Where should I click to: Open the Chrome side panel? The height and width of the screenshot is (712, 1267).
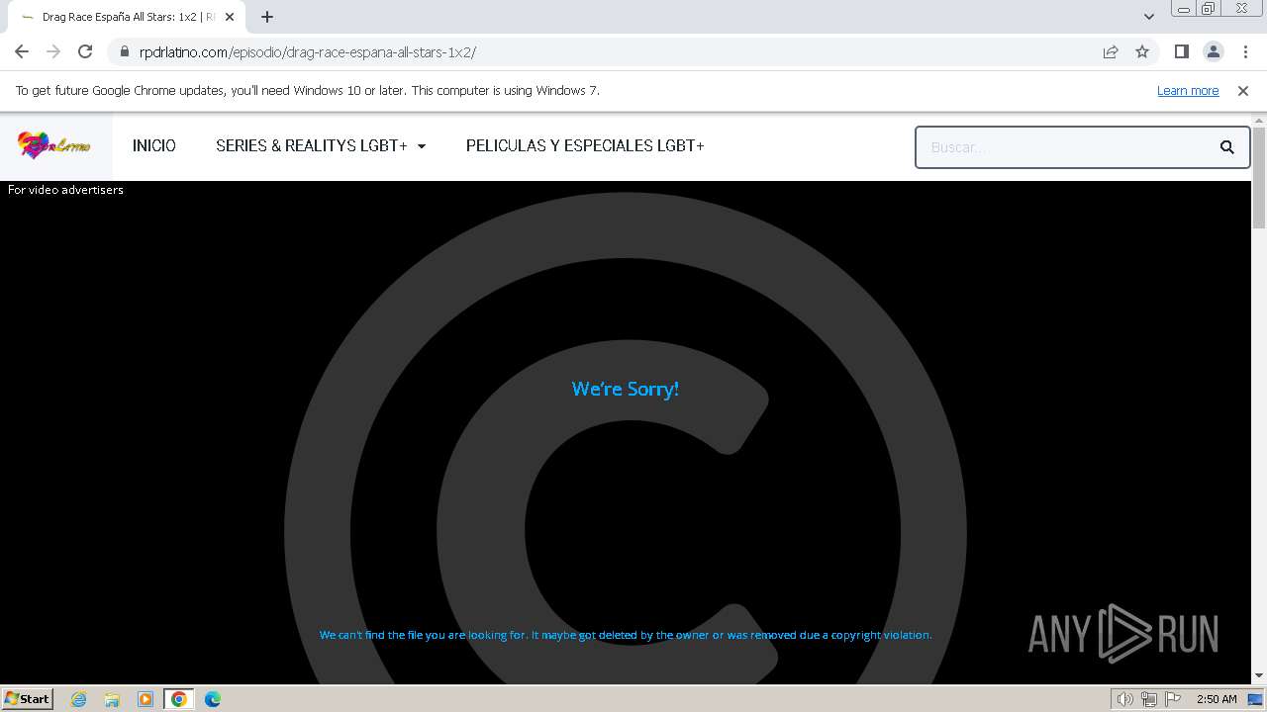1182,51
